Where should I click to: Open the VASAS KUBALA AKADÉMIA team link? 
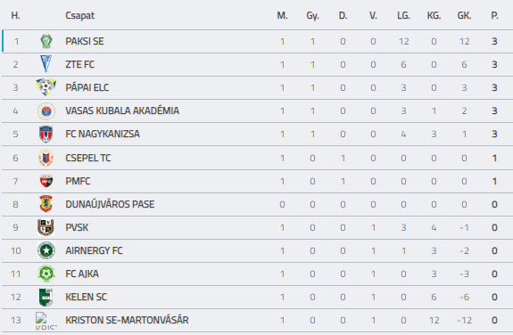coord(122,110)
